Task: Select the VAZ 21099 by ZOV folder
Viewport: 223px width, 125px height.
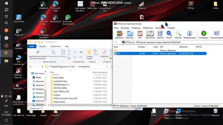Action: coord(61,92)
